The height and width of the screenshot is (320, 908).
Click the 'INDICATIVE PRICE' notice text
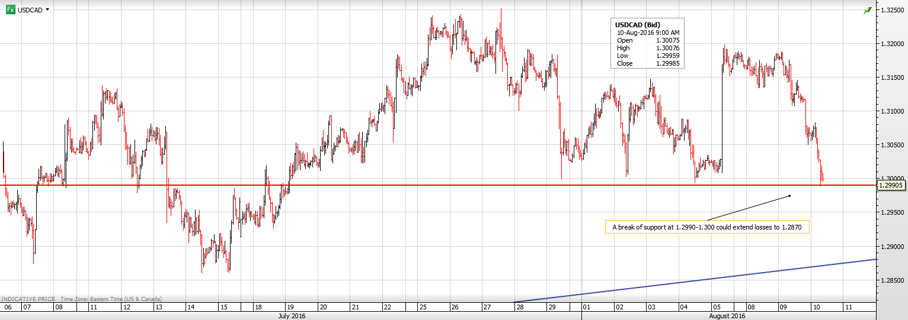pos(29,299)
